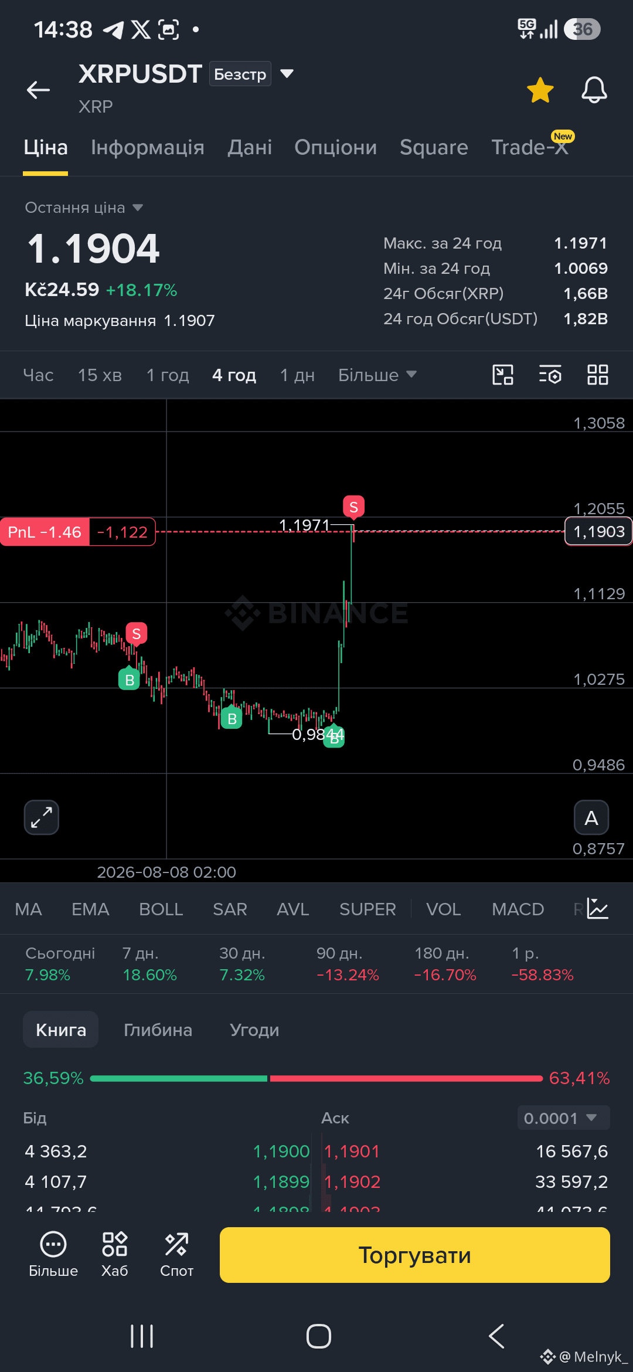Select Час chart interval
This screenshot has height=1372, width=633.
pyautogui.click(x=39, y=375)
